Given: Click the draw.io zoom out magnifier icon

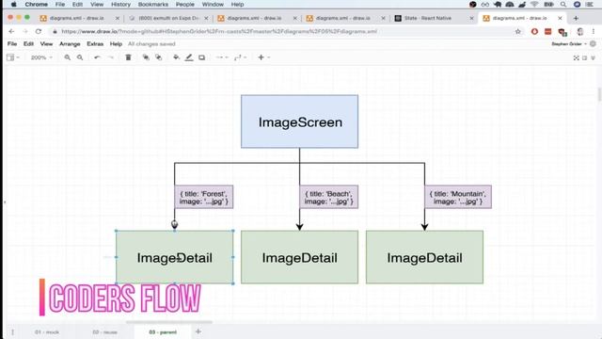Looking at the screenshot, I should click(x=80, y=57).
